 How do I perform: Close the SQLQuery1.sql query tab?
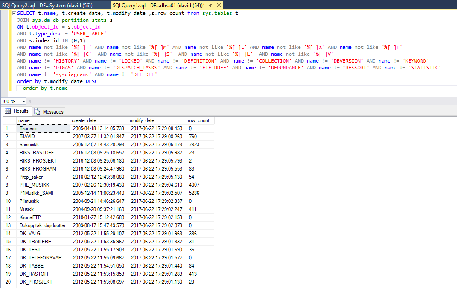coord(219,5)
